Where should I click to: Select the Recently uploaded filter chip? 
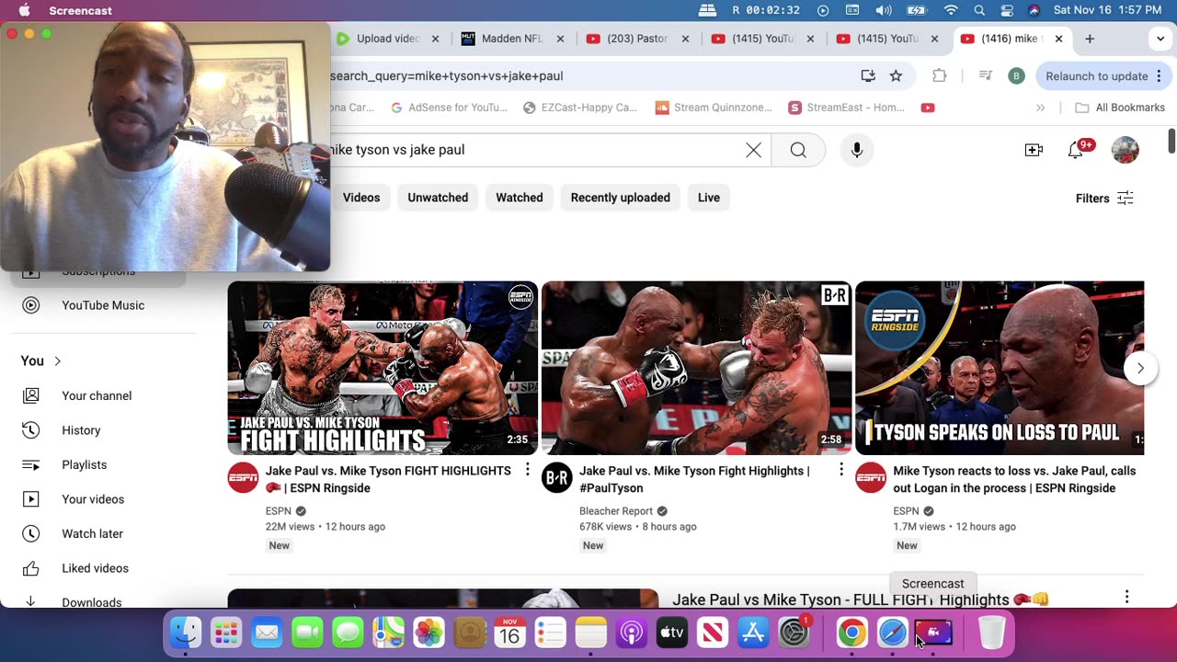point(621,198)
